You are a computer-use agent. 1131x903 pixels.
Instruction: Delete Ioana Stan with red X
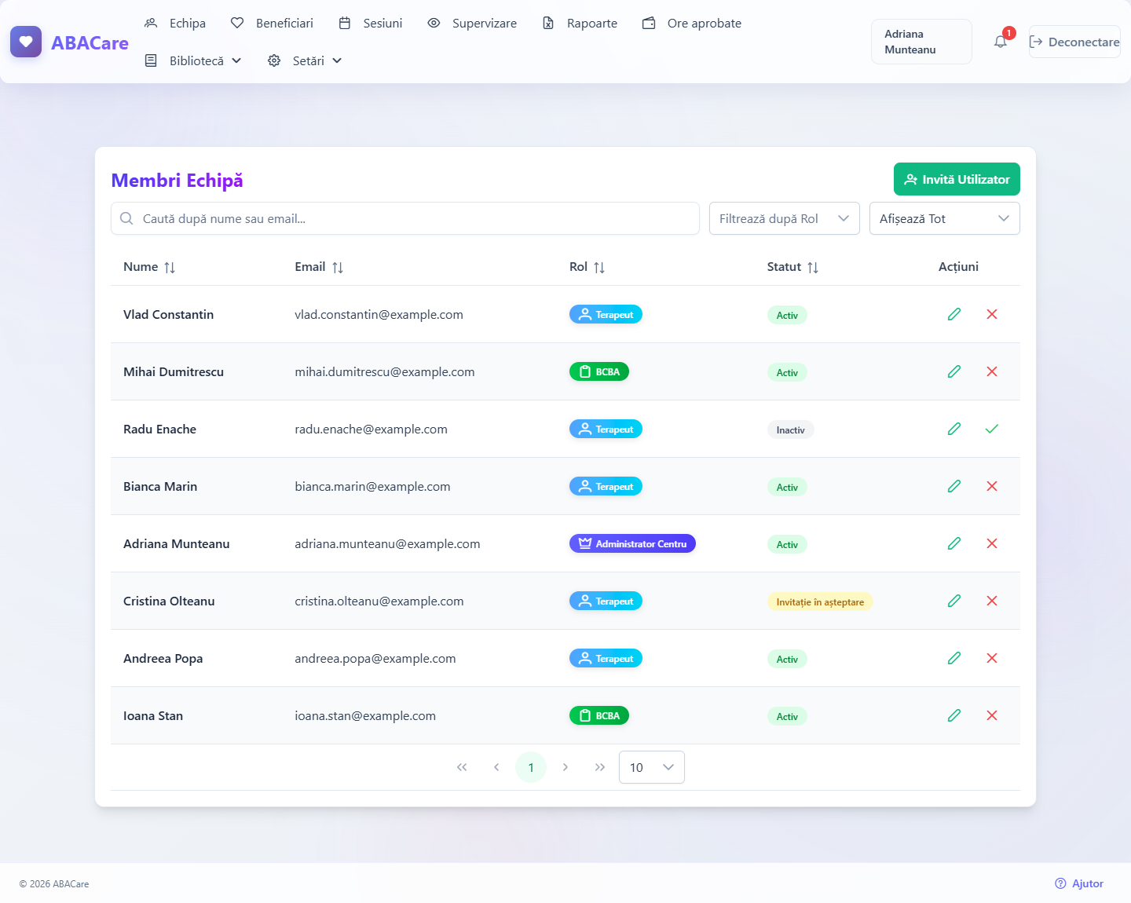point(992,715)
